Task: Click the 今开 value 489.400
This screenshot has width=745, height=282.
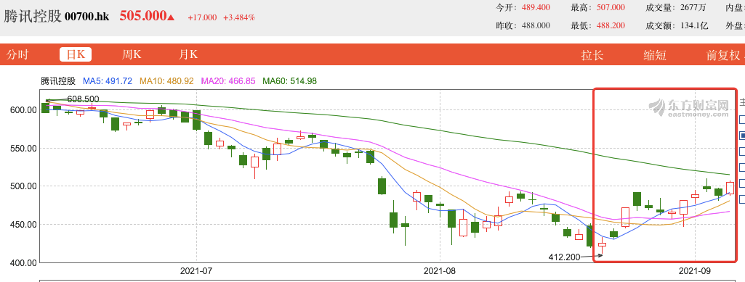Action: click(x=536, y=7)
